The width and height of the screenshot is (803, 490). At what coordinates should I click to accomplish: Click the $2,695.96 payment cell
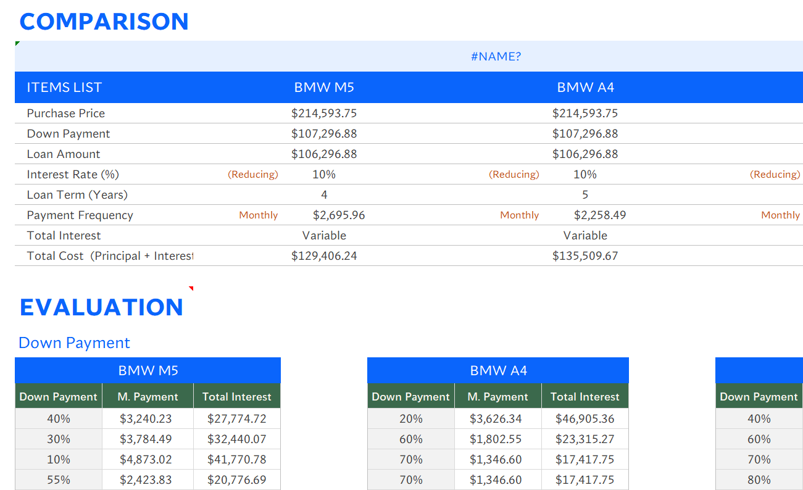tap(339, 215)
